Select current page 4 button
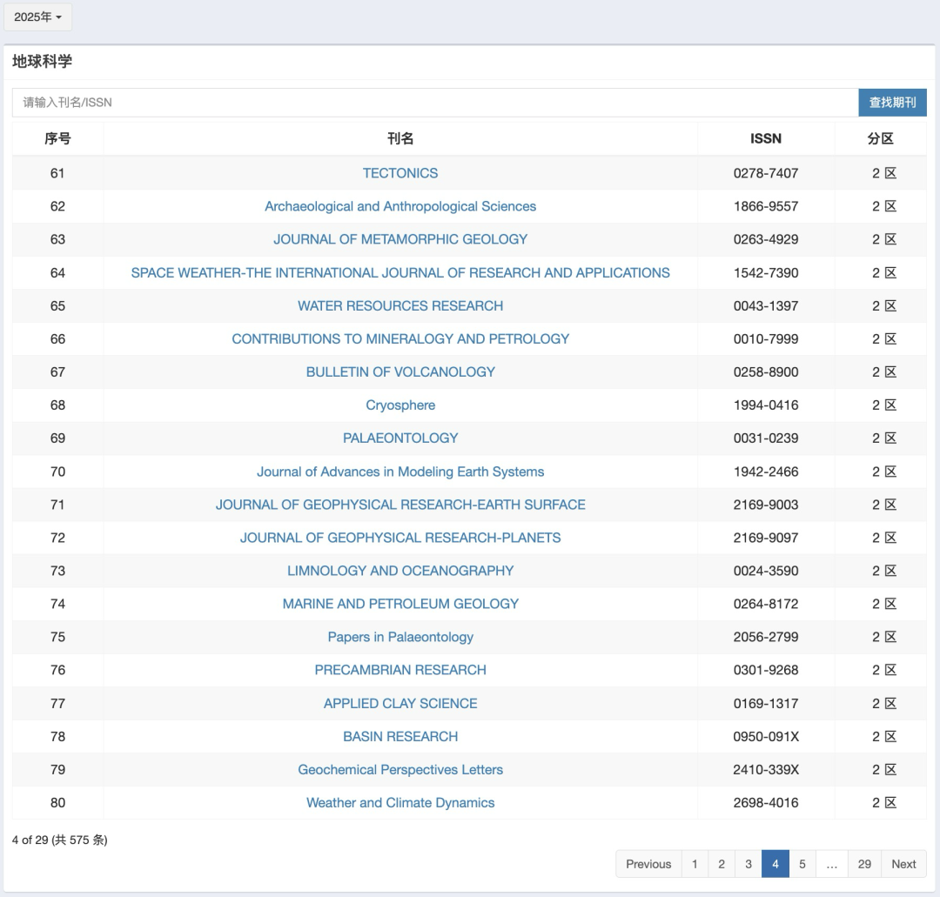 click(x=775, y=864)
